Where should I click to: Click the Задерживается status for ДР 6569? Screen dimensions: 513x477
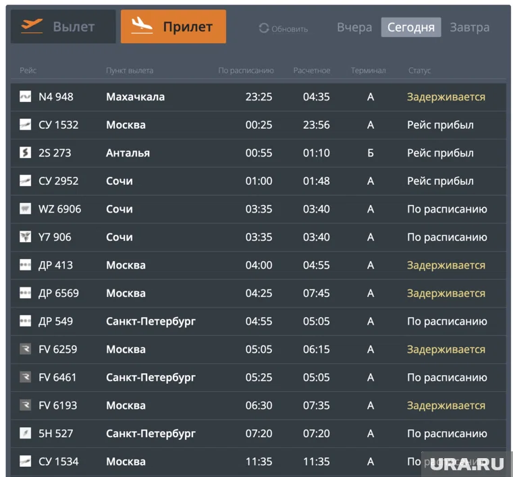(446, 293)
